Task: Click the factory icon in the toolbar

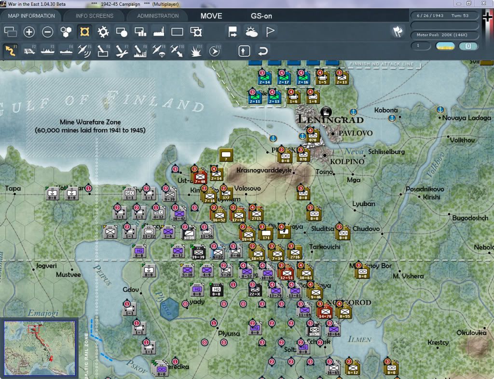Action: [x=159, y=32]
